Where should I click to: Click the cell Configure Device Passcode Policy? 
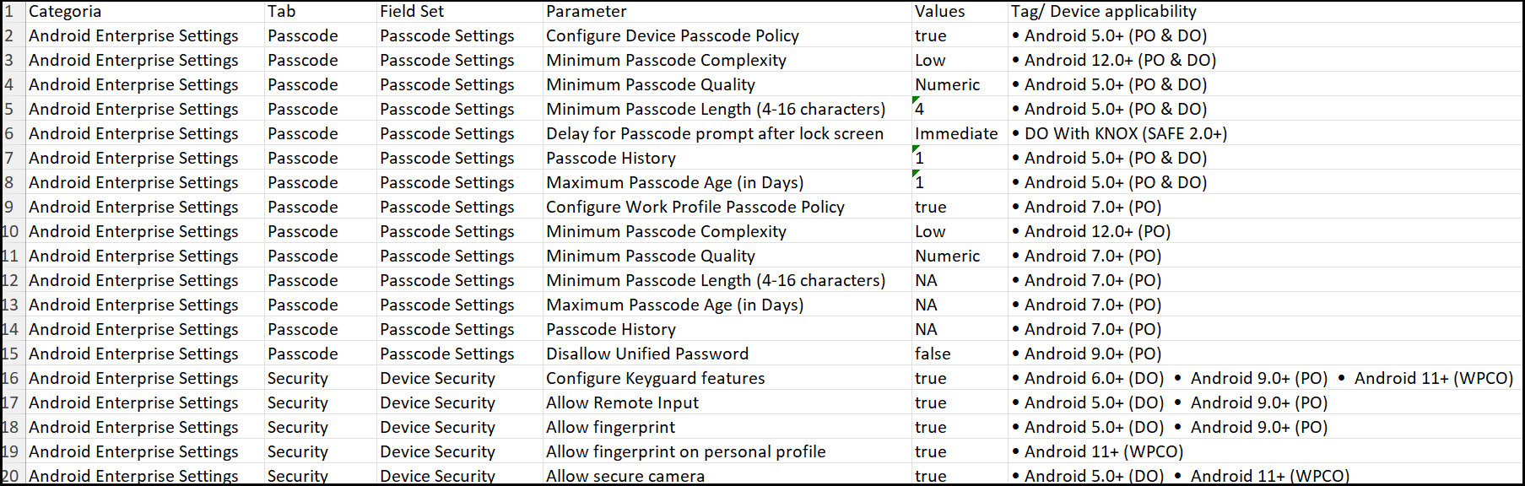tap(727, 35)
